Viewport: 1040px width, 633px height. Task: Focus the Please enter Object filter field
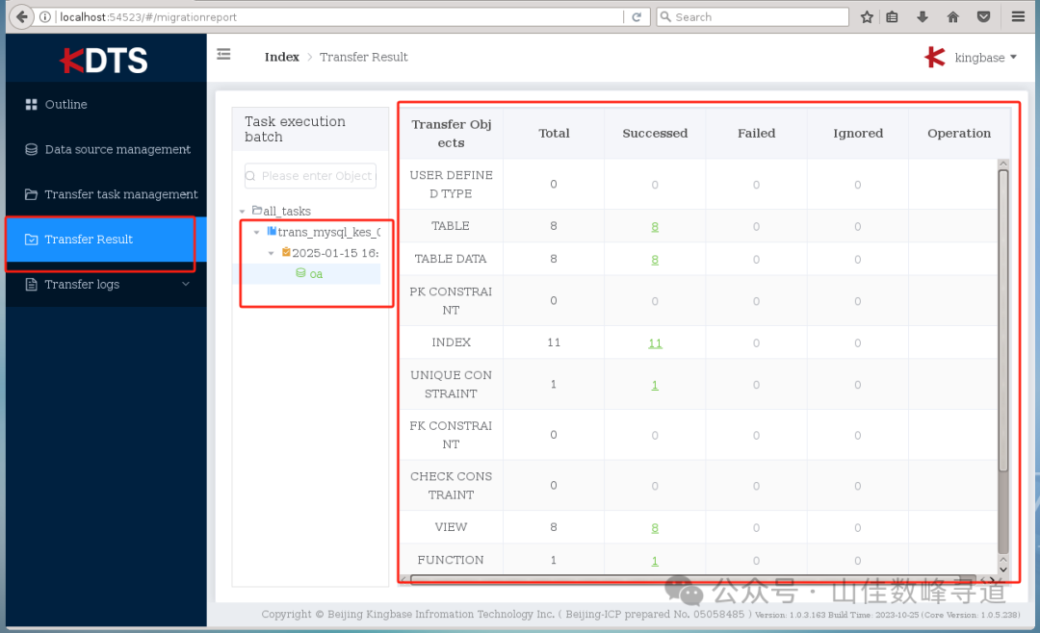click(x=310, y=176)
